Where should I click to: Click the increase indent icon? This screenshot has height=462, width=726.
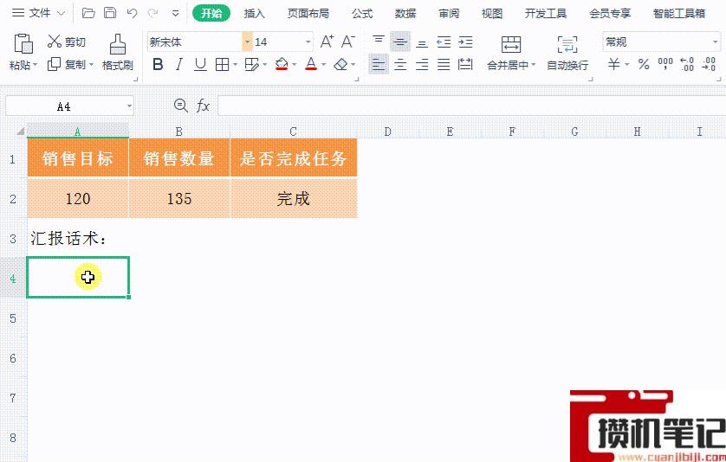pyautogui.click(x=465, y=42)
